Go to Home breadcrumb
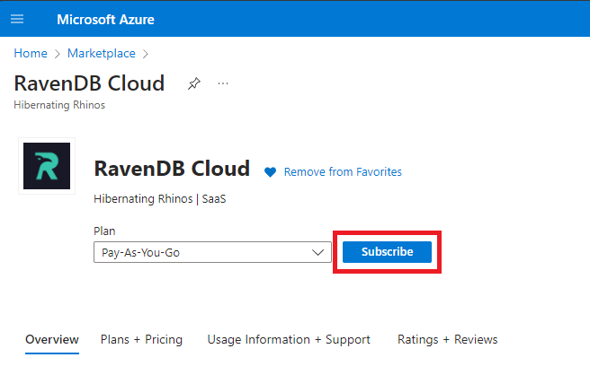The height and width of the screenshot is (375, 590). click(31, 53)
